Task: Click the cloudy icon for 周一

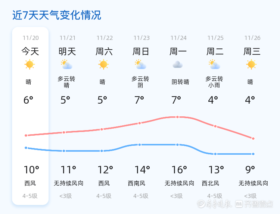Action: [177, 65]
